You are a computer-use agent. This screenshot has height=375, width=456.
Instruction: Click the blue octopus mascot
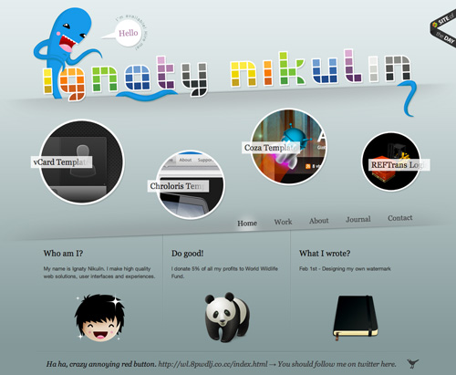coord(66,46)
